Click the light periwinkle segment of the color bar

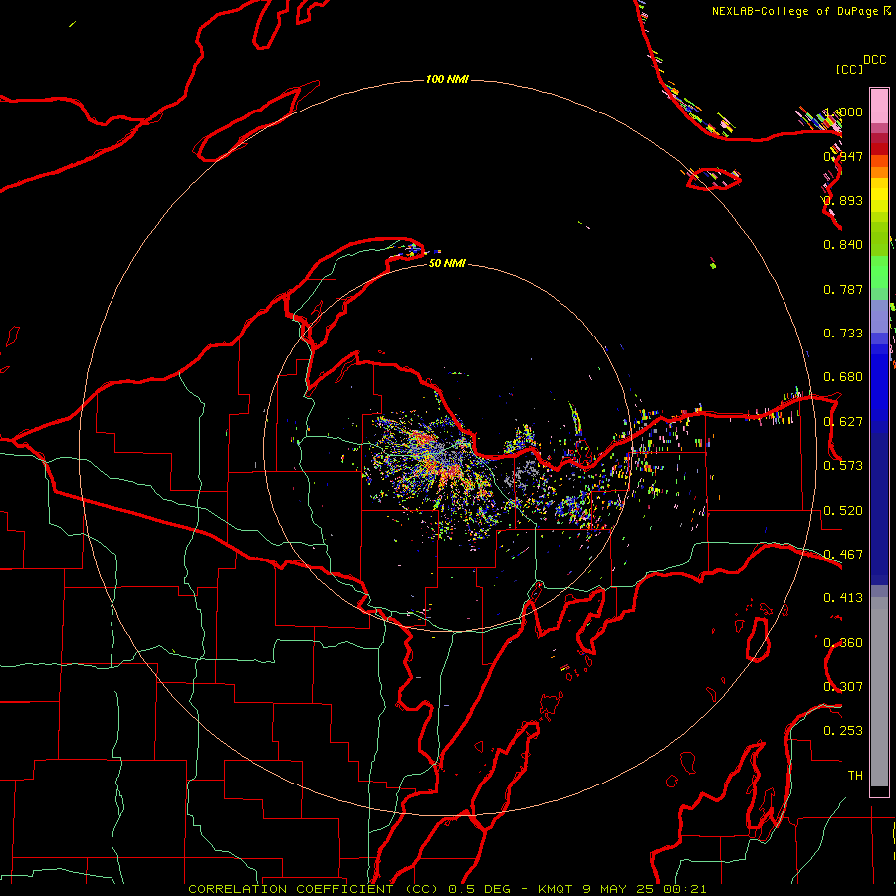(879, 316)
